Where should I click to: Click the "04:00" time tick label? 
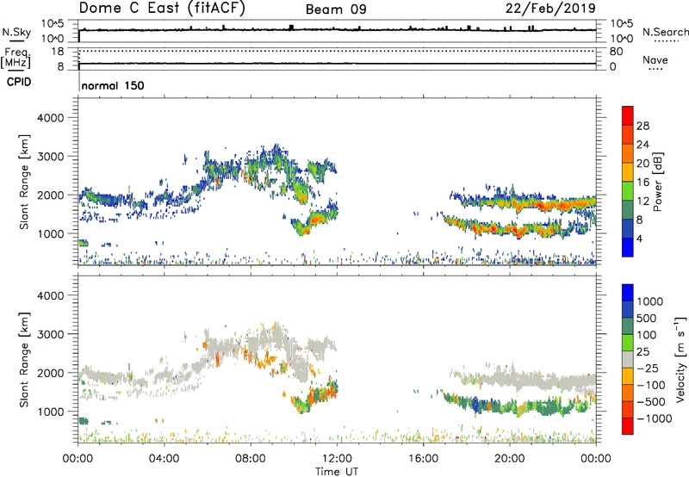[x=164, y=459]
